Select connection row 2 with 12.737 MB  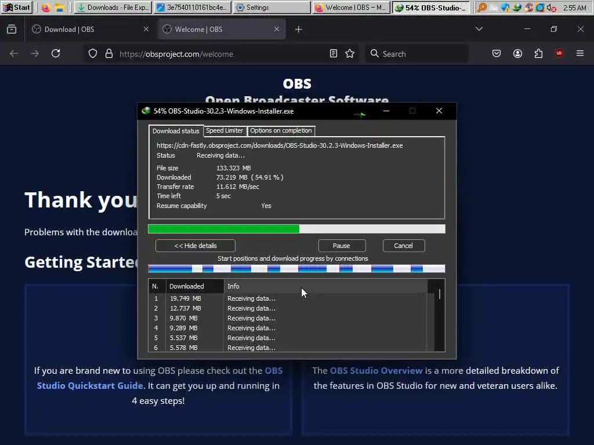point(288,308)
